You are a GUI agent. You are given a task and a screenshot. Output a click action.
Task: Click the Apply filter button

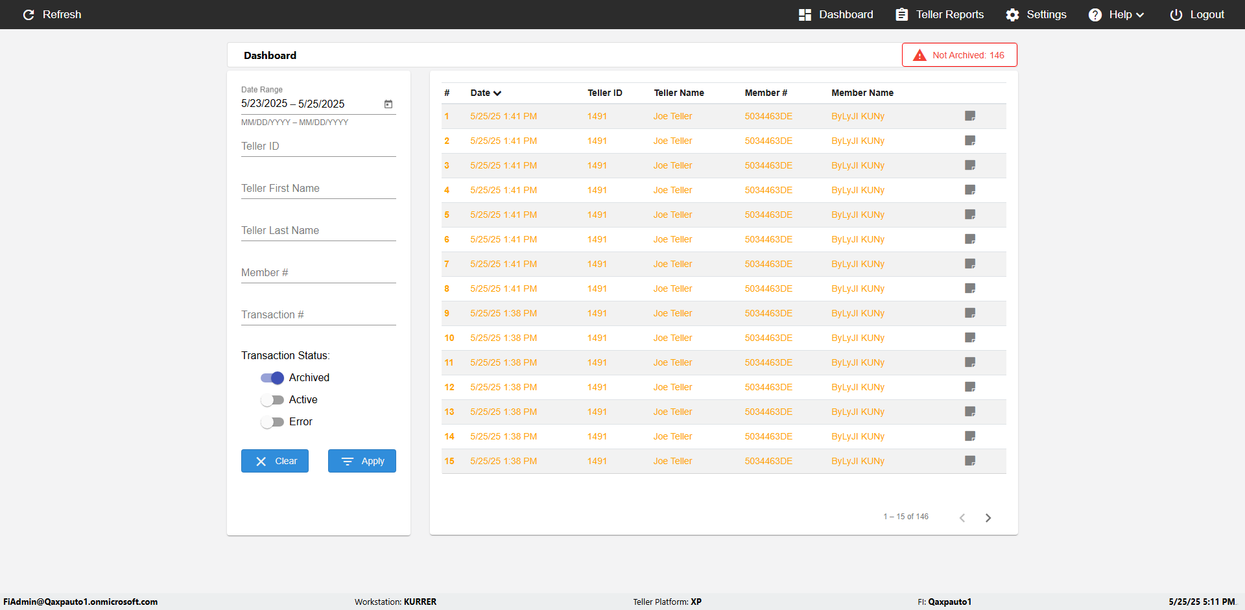click(362, 461)
